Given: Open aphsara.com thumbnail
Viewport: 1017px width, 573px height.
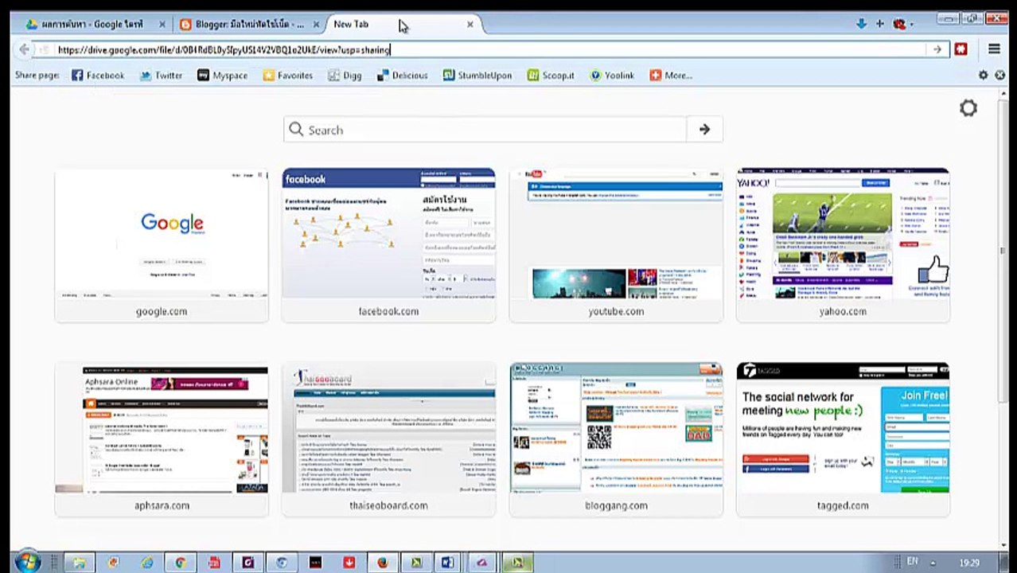Looking at the screenshot, I should tap(162, 430).
